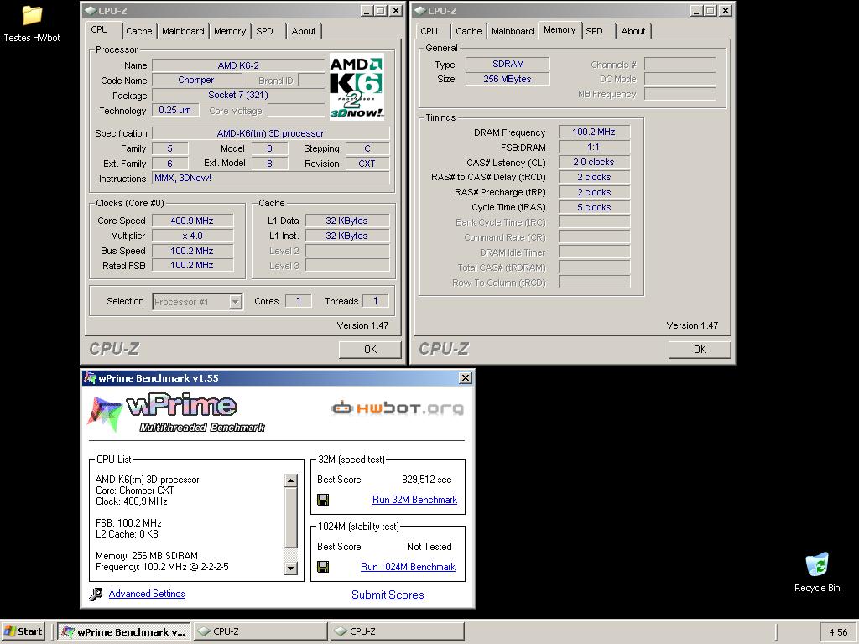Activate first CPU-Z taskbar button
Viewport: 859px width, 644px height.
260,631
